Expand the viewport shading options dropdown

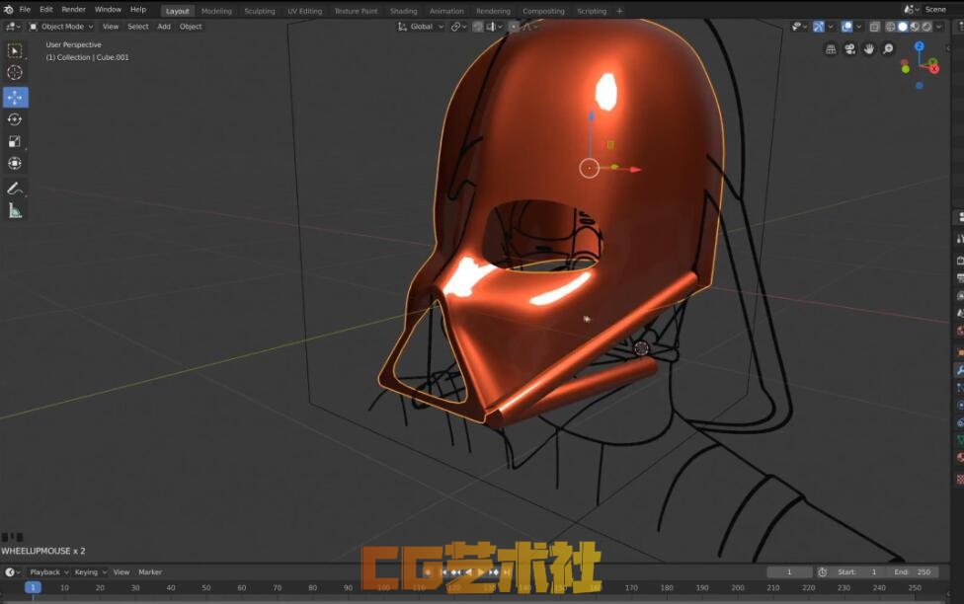pyautogui.click(x=938, y=27)
